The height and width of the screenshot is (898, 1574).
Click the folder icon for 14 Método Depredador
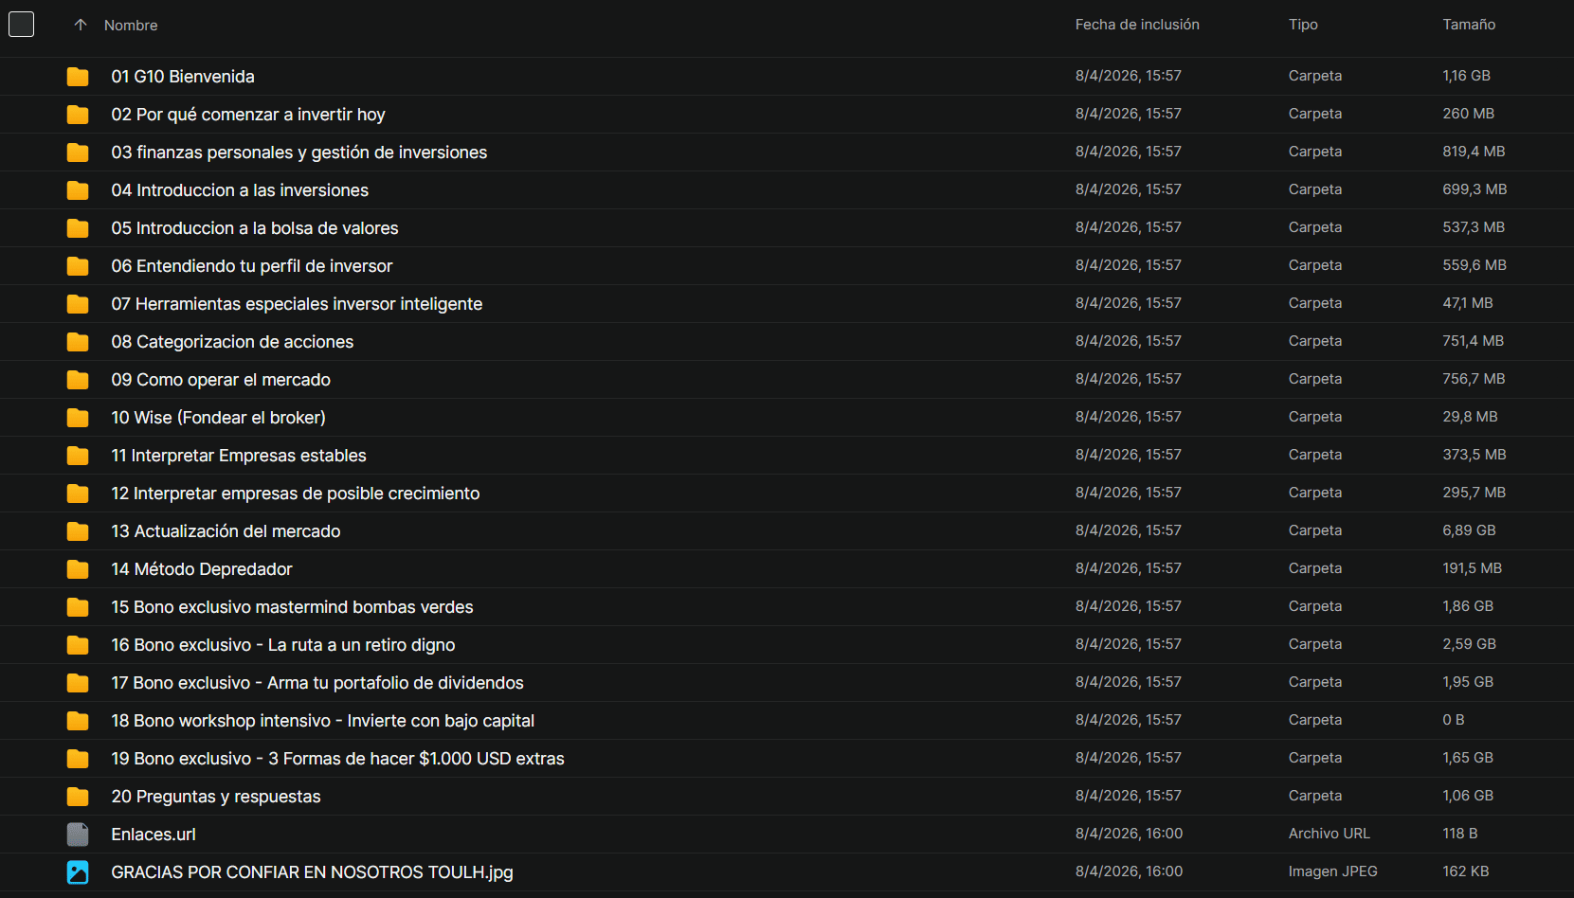point(78,569)
